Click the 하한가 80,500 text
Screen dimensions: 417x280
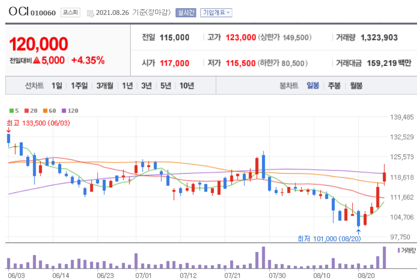(x=283, y=64)
